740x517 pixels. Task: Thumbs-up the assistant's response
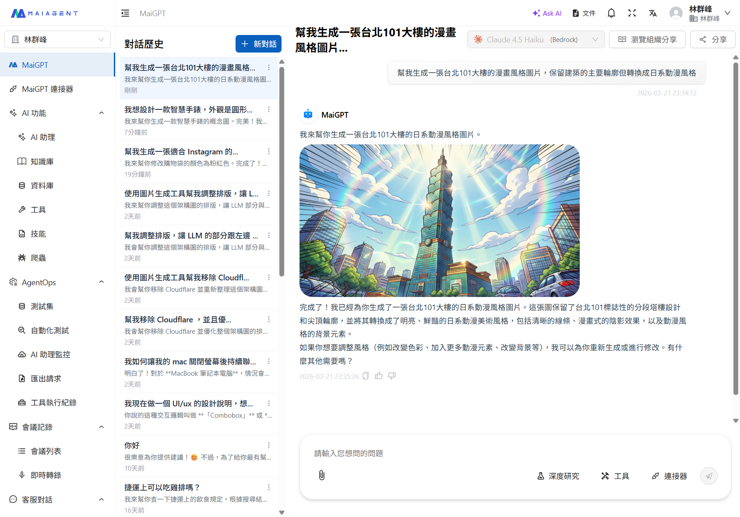379,376
